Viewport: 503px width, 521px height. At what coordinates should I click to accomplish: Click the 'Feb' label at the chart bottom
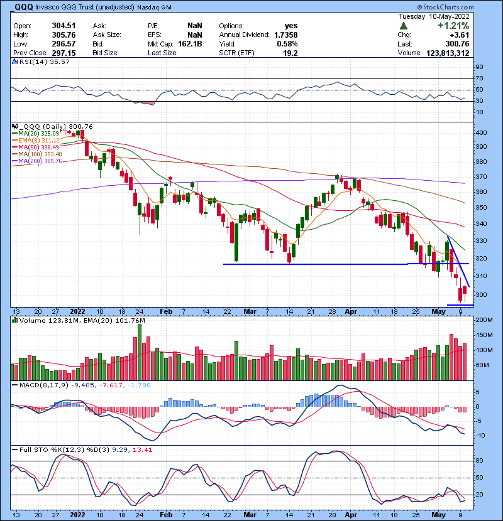pyautogui.click(x=166, y=515)
